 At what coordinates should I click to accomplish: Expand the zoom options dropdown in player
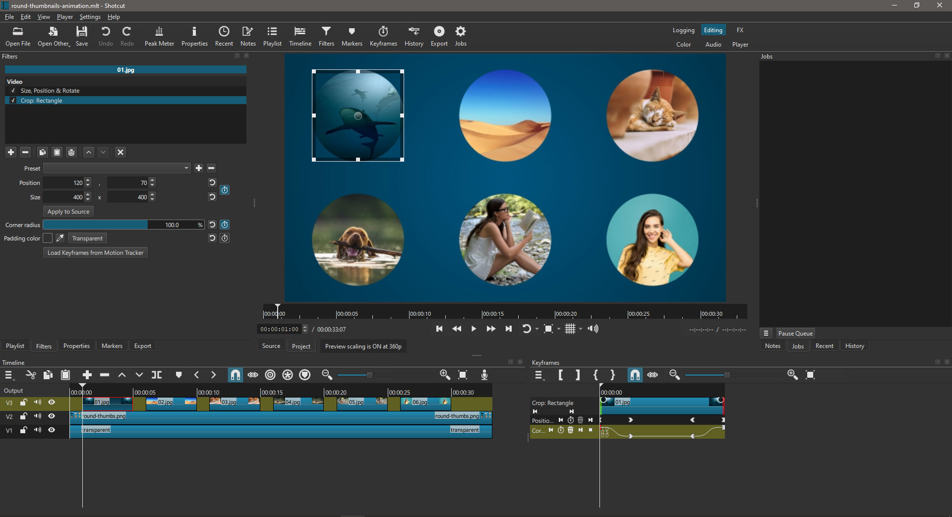click(x=559, y=329)
